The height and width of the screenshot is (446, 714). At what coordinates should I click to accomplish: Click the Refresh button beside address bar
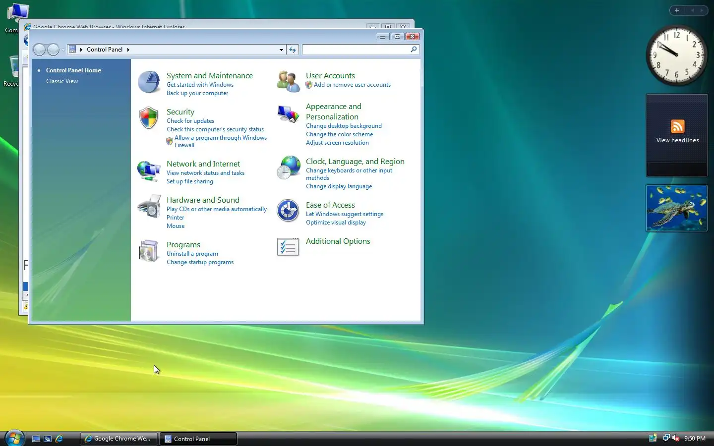pos(293,50)
